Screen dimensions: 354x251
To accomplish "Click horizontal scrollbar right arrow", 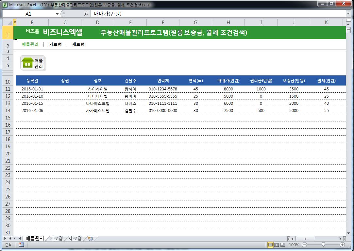I will click(341, 239).
